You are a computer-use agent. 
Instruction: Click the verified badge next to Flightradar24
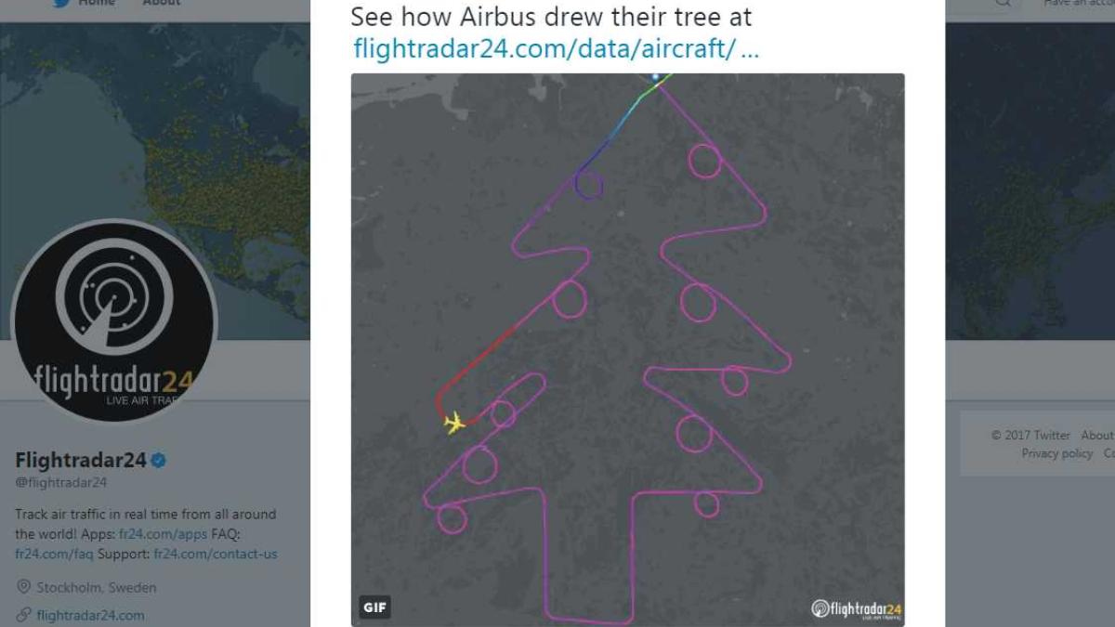tap(158, 461)
